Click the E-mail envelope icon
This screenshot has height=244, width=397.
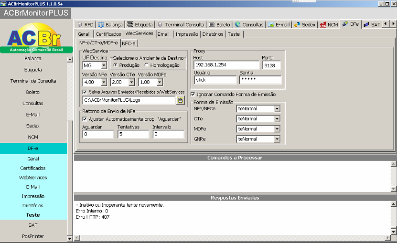271,25
